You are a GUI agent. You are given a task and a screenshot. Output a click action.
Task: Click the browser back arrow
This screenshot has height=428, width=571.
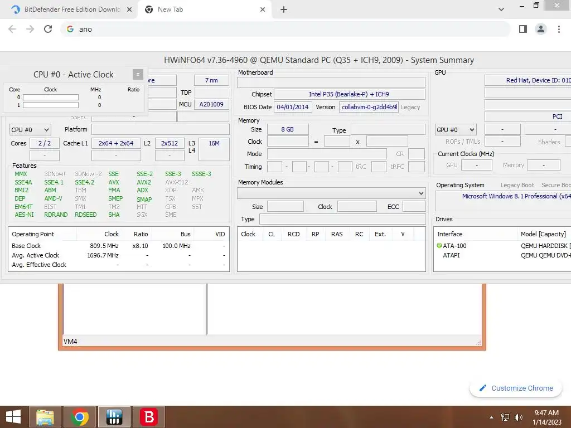point(12,29)
